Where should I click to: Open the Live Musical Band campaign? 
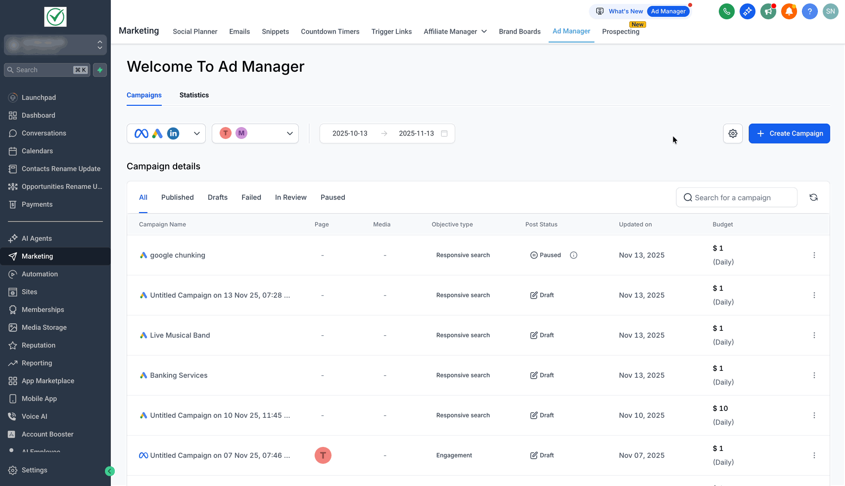pos(180,335)
